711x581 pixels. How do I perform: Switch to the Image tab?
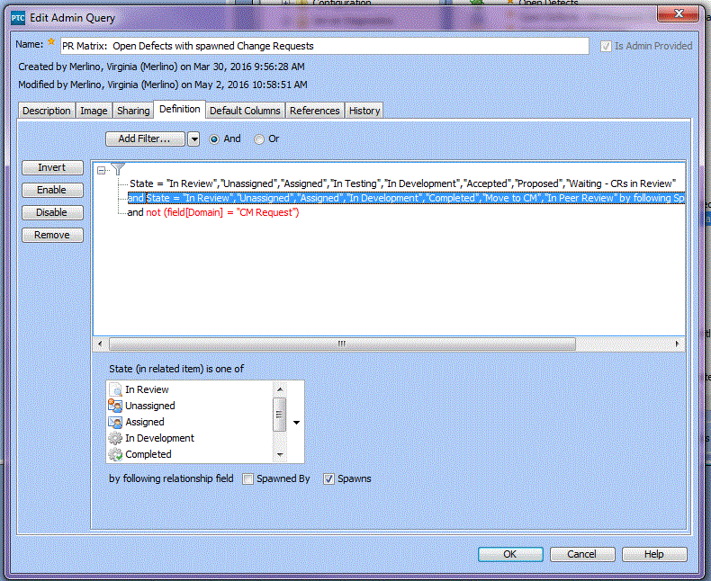click(94, 111)
